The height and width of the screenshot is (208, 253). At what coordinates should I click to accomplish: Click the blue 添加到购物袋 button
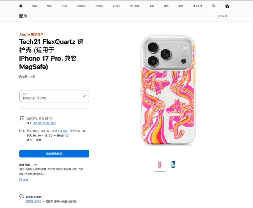click(x=54, y=154)
